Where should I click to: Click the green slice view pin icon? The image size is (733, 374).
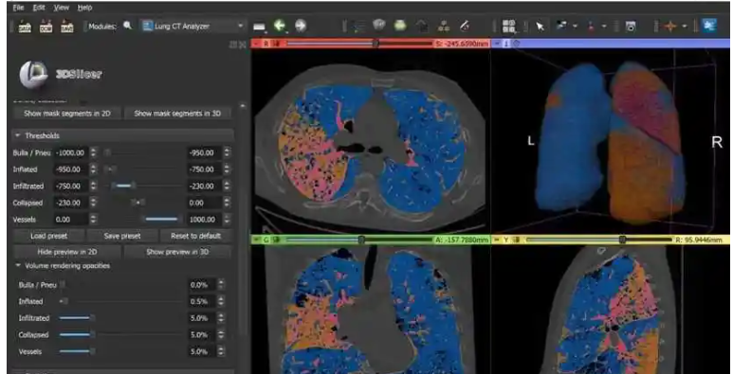pos(256,240)
